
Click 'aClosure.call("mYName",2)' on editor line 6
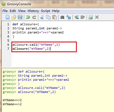[x=36, y=45]
